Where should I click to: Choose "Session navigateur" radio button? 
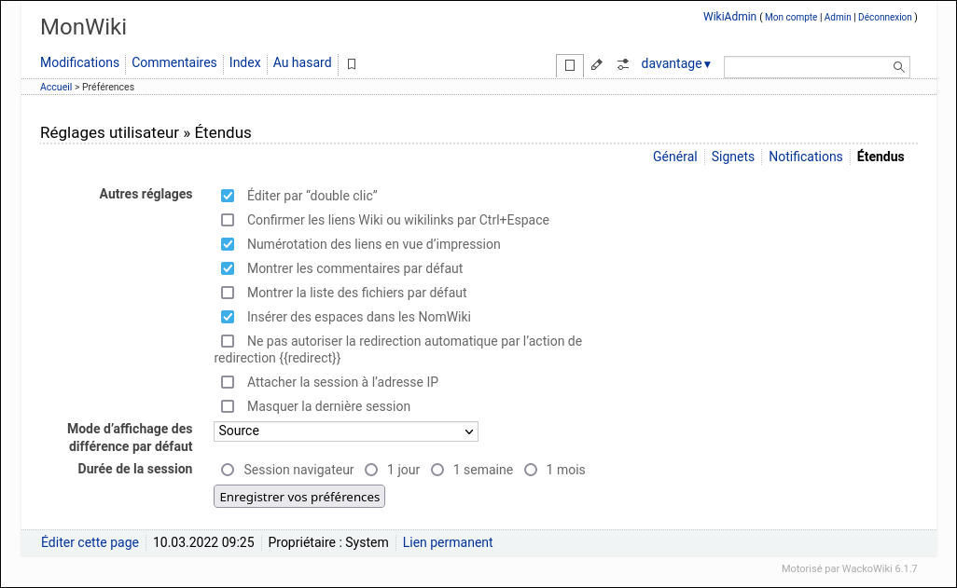click(227, 470)
